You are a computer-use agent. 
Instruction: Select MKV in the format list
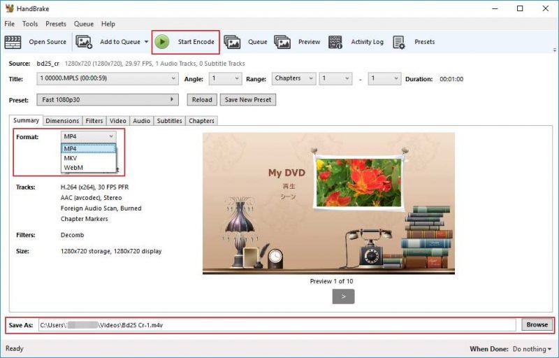pos(89,158)
